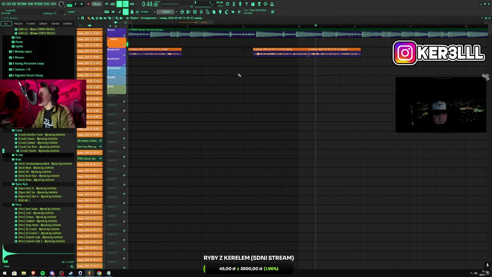Click the question mark help icon
The width and height of the screenshot is (492, 277).
246,4
